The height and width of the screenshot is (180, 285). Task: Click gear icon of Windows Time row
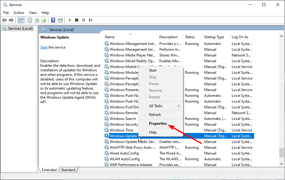coord(106,130)
